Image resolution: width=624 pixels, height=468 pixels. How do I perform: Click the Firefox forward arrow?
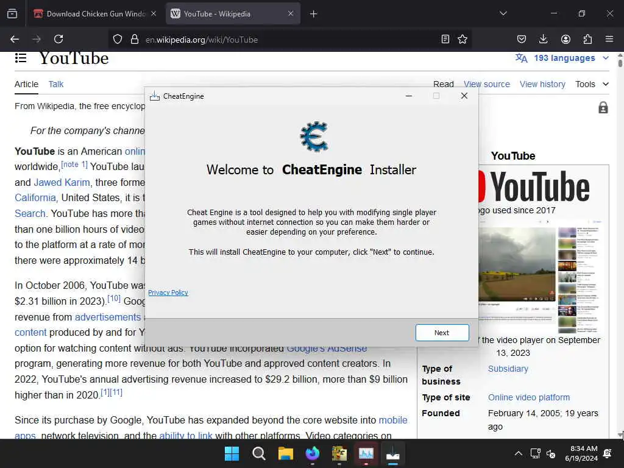coord(37,39)
